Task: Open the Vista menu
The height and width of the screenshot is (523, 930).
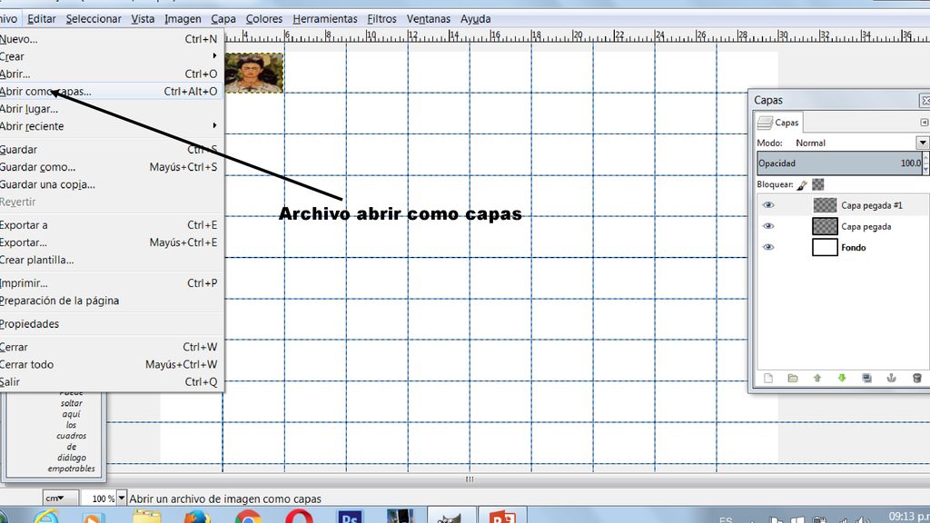Action: (x=143, y=19)
